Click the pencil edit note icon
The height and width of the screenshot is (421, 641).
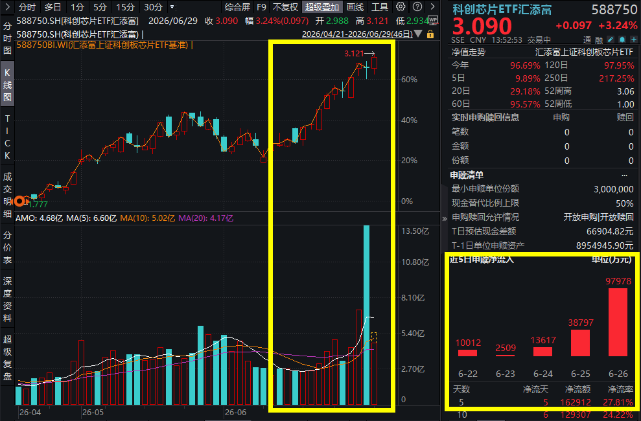coord(611,40)
